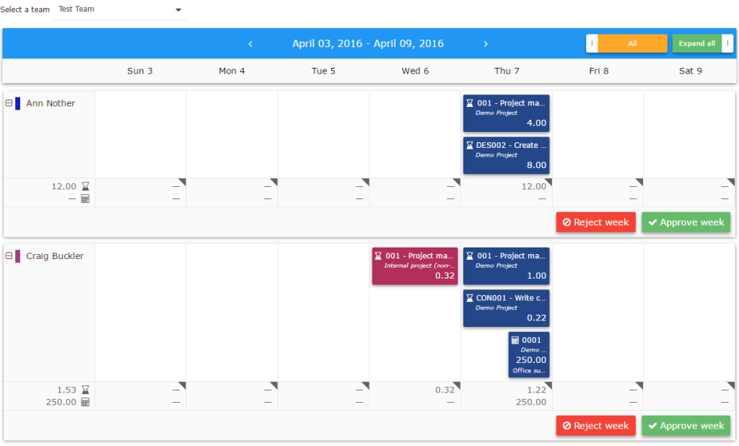Image resolution: width=739 pixels, height=446 pixels.
Task: Click hourglass icon on DES002 time entry
Action: 470,146
